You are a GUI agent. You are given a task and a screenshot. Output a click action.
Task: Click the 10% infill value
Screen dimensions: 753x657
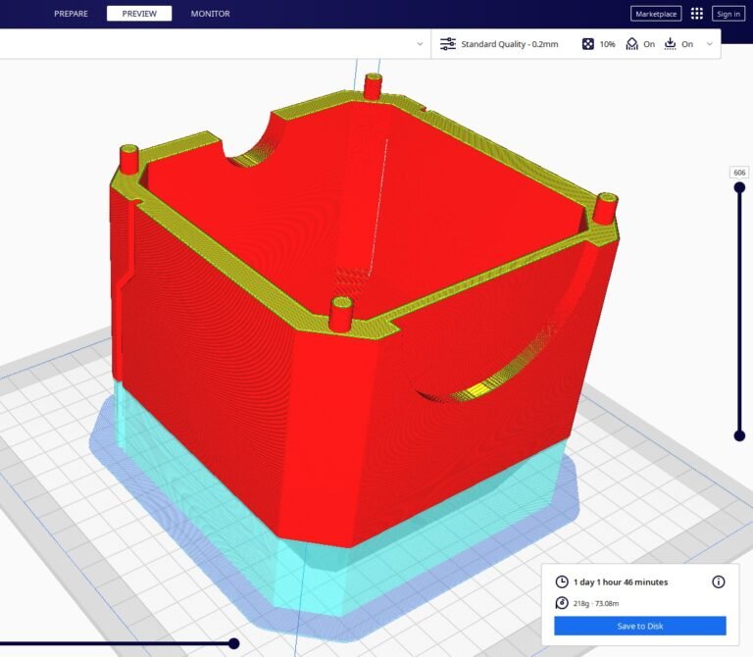click(607, 44)
